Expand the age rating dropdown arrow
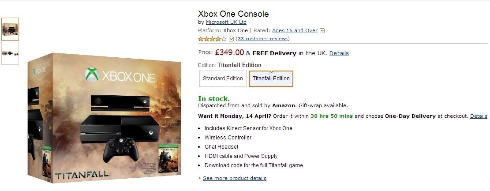 point(322,31)
